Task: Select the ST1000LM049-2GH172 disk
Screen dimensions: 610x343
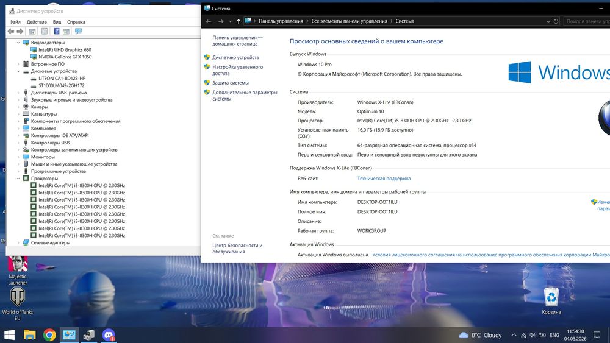Action: [61, 85]
